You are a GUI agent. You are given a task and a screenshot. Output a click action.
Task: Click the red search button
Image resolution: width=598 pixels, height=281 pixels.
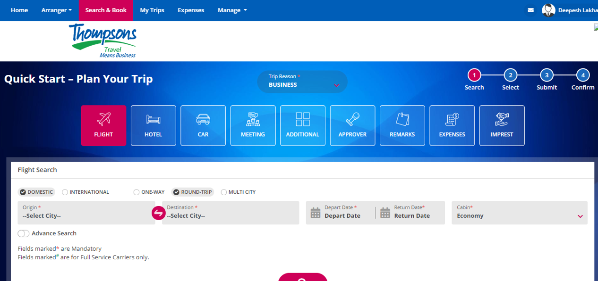pos(303,277)
